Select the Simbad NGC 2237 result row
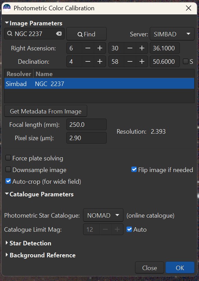The width and height of the screenshot is (199, 281). [x=99, y=84]
